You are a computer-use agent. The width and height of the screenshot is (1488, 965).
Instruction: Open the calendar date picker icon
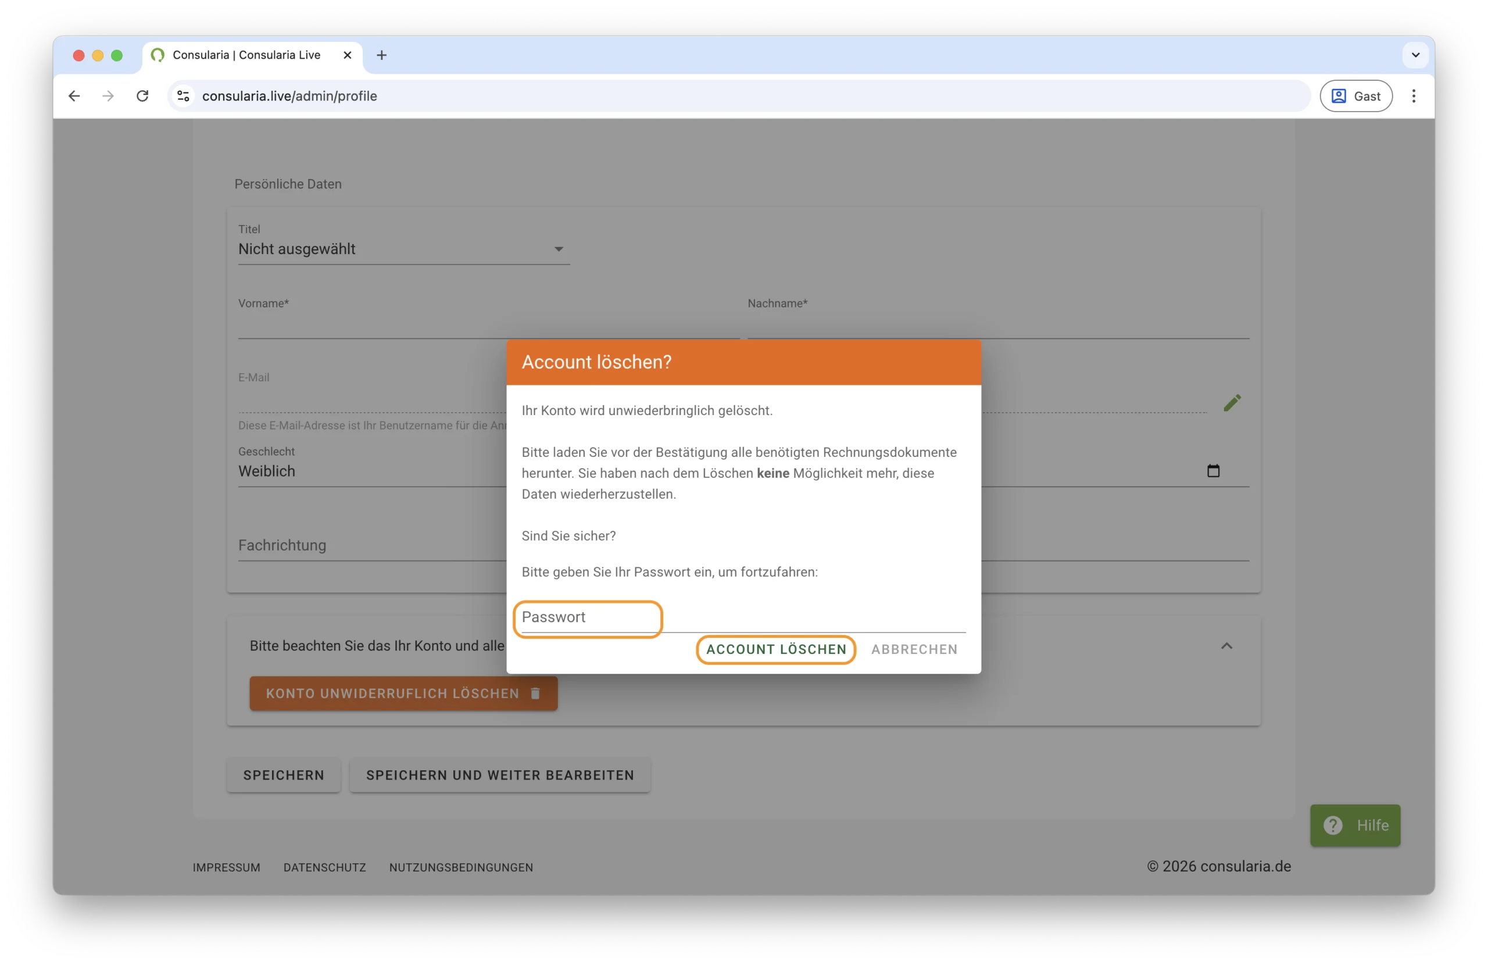click(1213, 471)
